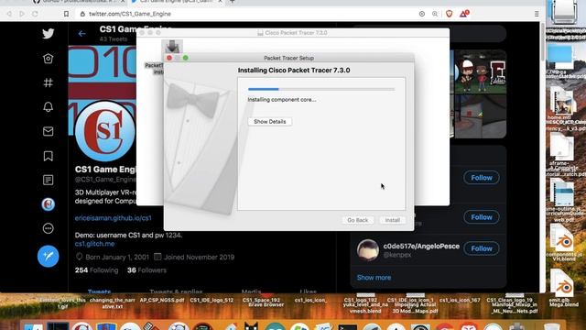Click the browser vertical scrollbar
Viewport: 586px width, 330px height.
543,41
